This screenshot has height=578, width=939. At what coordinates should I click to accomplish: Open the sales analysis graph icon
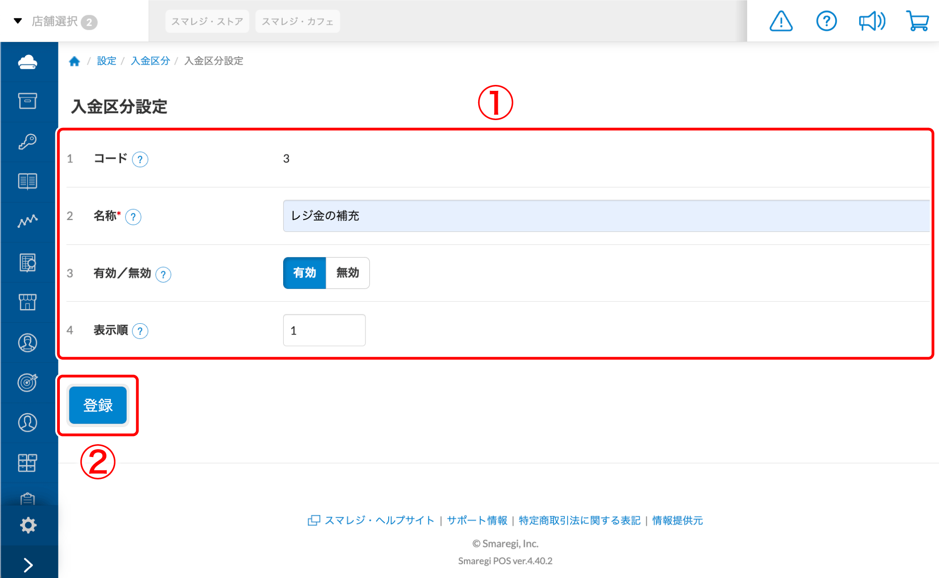tap(28, 221)
